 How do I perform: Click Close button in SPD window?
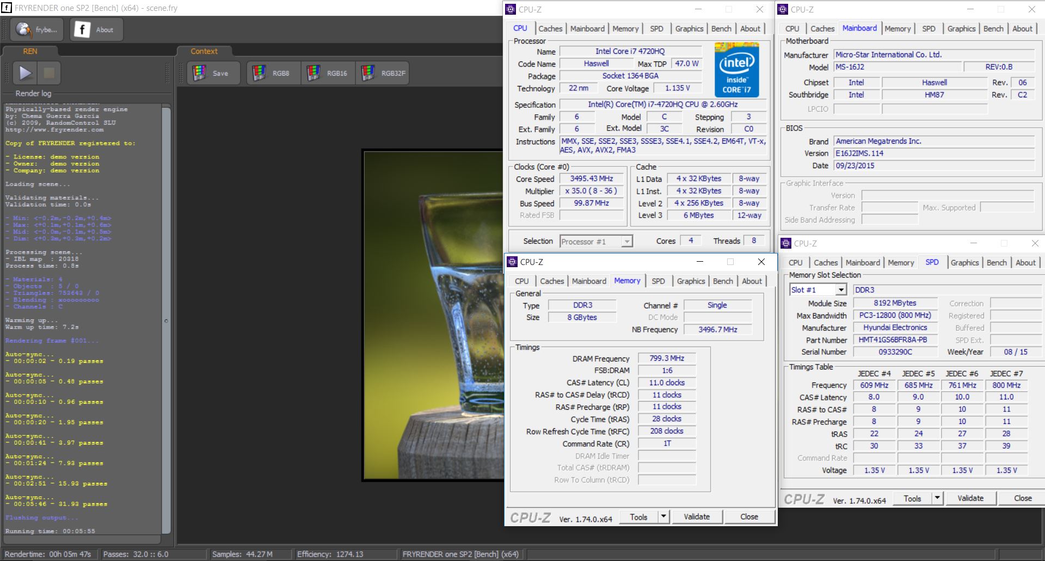tap(1022, 498)
